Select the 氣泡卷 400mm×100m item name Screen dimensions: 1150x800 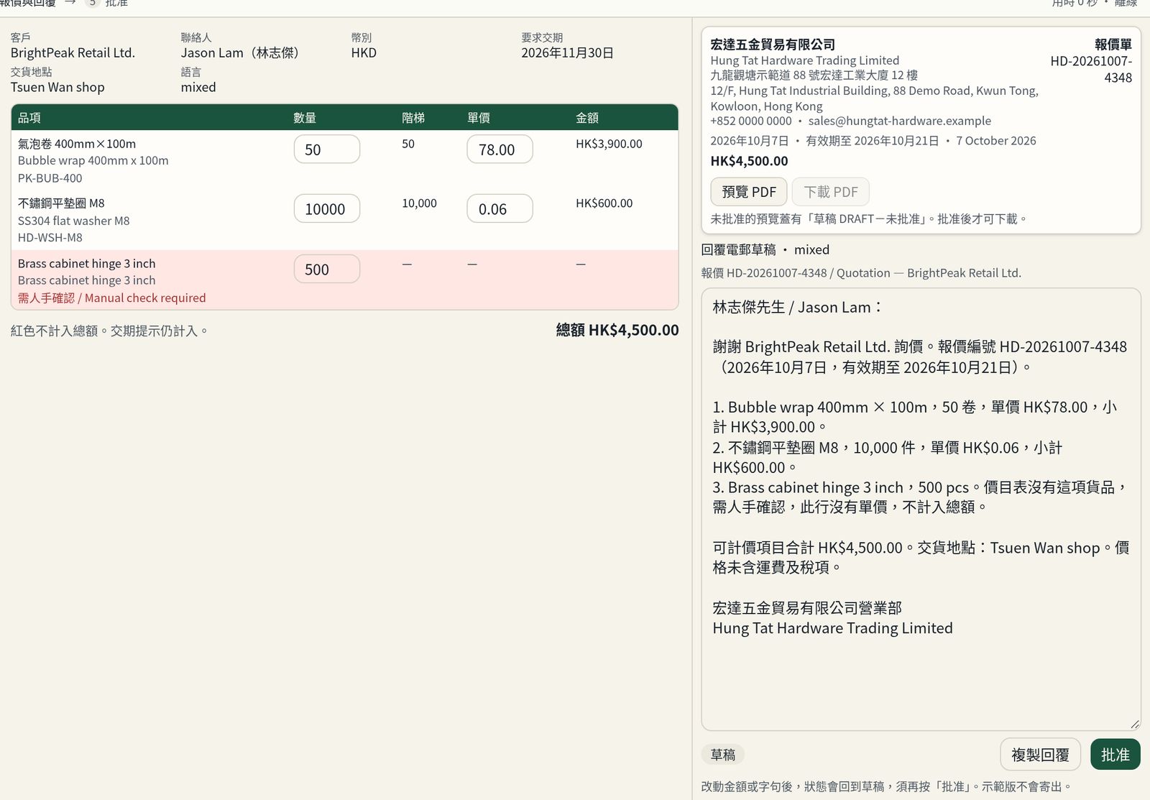77,144
